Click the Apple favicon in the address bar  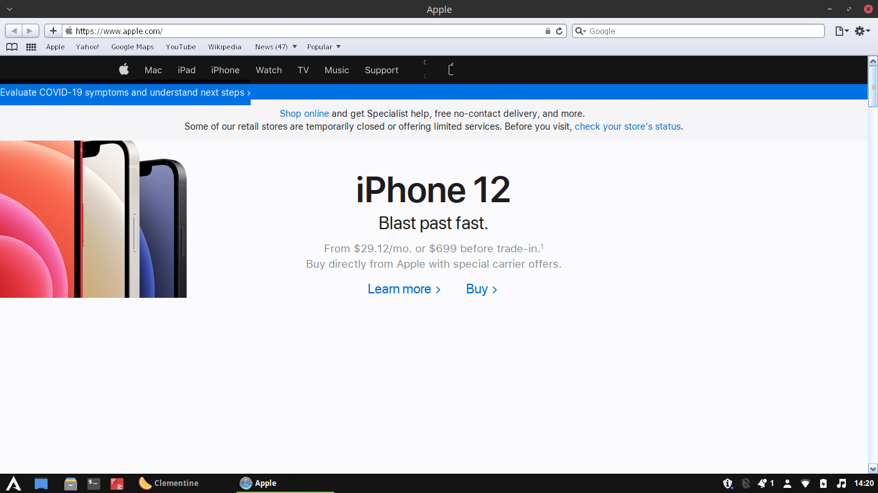69,31
